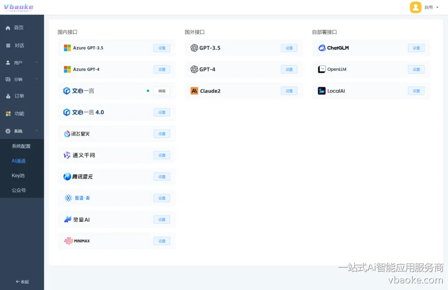Click the 腾讯混元 blue sphere logo
The image size is (448, 290).
(67, 177)
